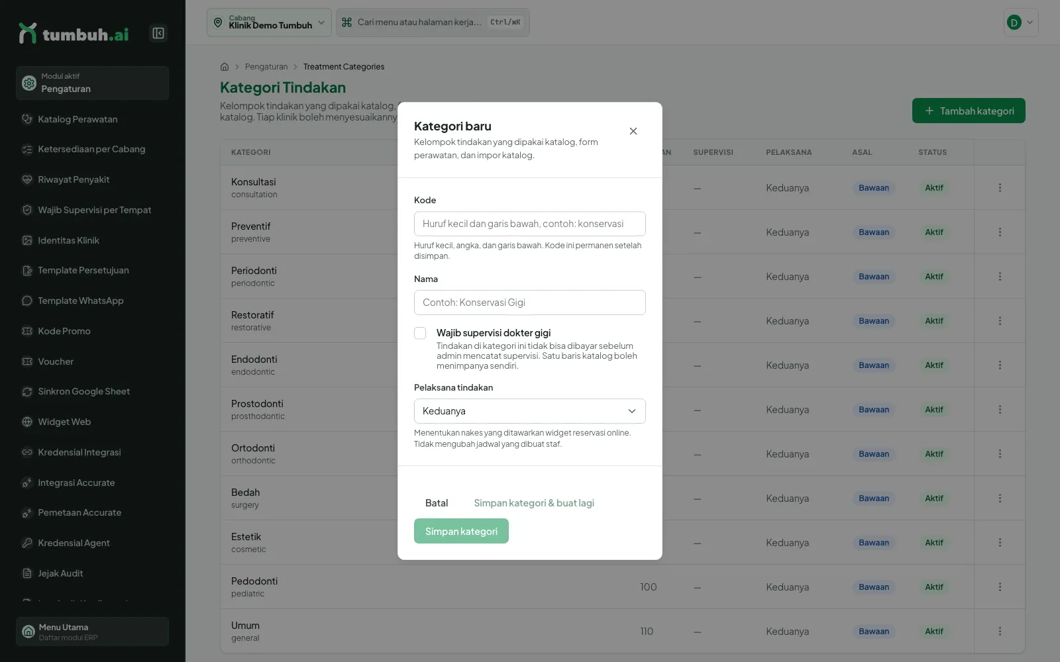This screenshot has width=1060, height=662.
Task: Click the Batal button
Action: point(437,503)
